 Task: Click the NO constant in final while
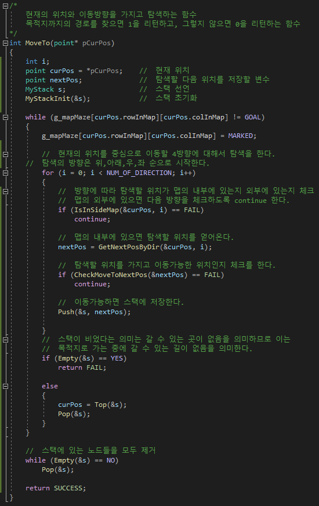click(x=110, y=460)
